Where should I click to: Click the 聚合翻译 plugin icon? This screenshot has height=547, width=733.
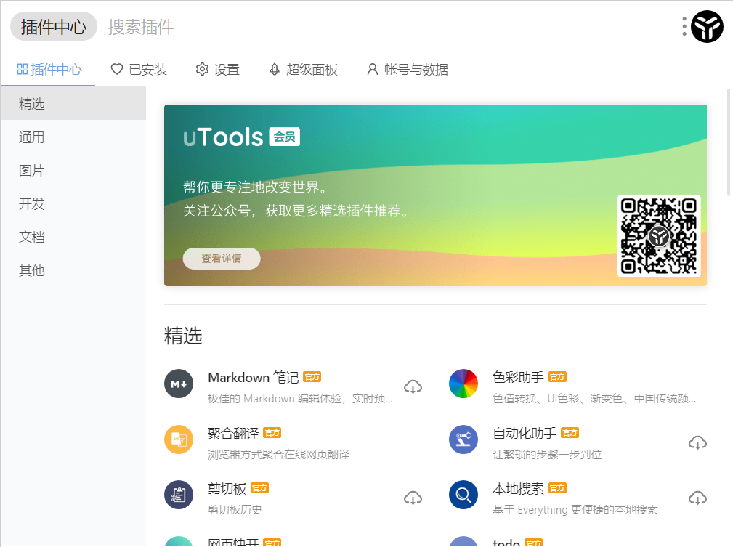[179, 439]
